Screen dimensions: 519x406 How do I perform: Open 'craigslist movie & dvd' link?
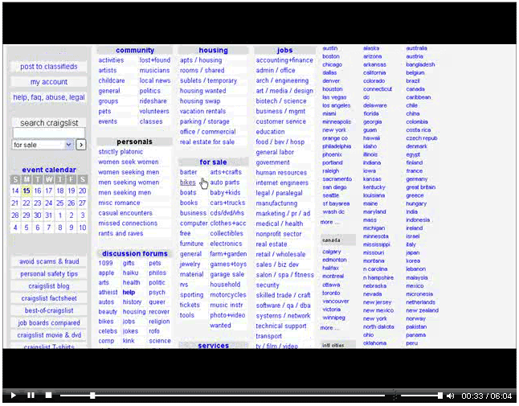point(49,335)
